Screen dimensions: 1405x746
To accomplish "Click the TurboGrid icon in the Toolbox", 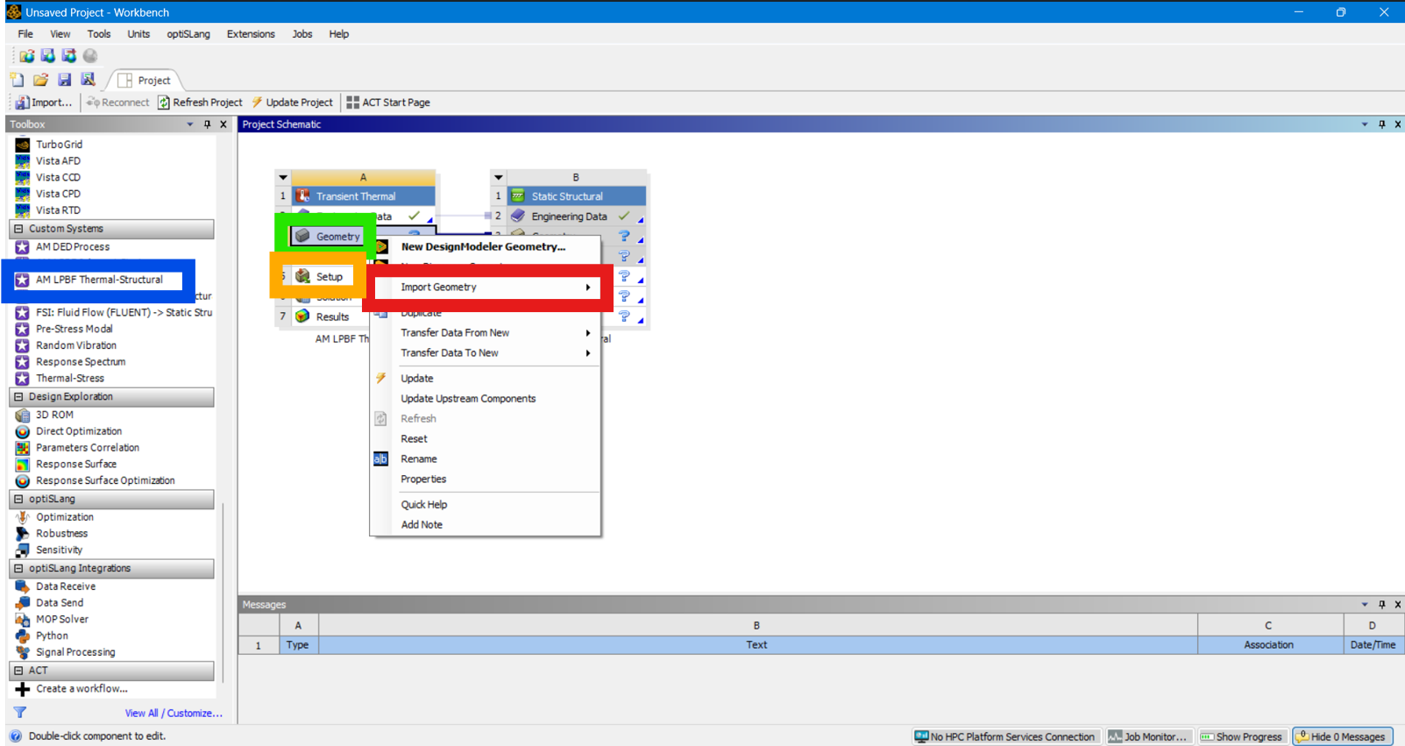I will pyautogui.click(x=23, y=145).
